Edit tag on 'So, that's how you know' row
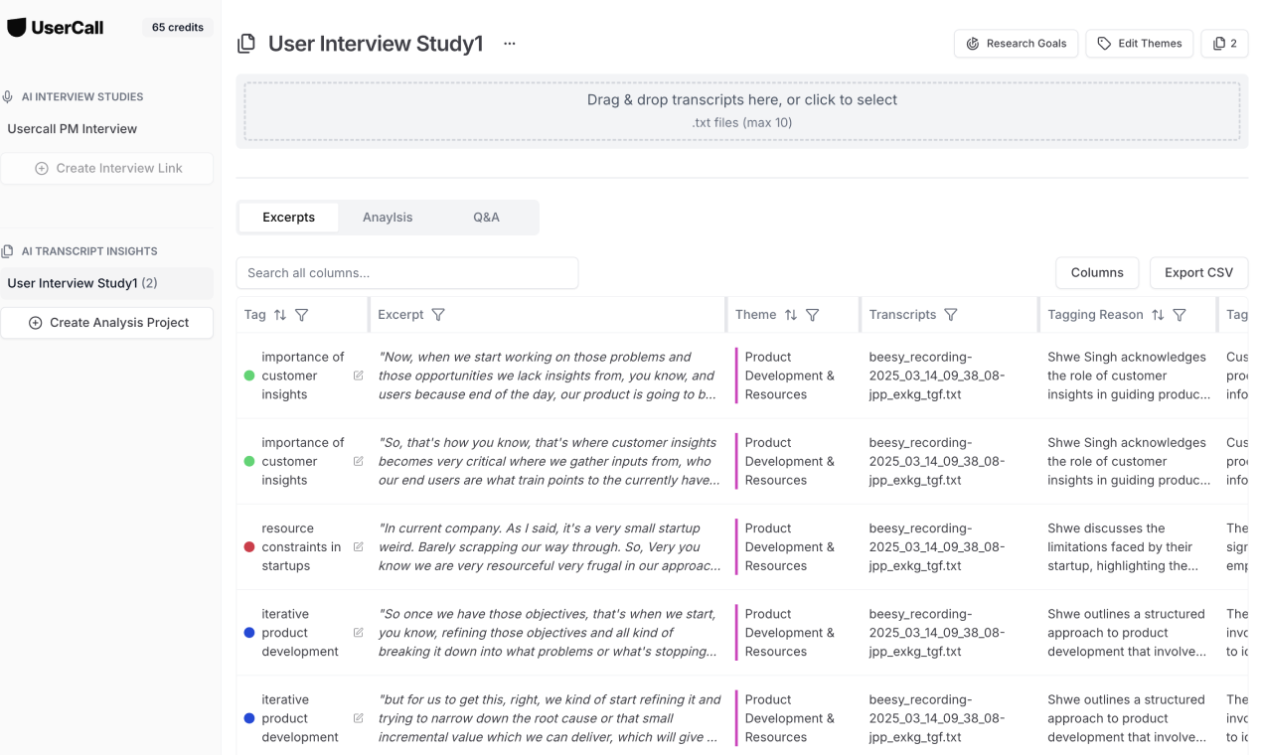Image resolution: width=1262 pixels, height=755 pixels. [x=359, y=461]
